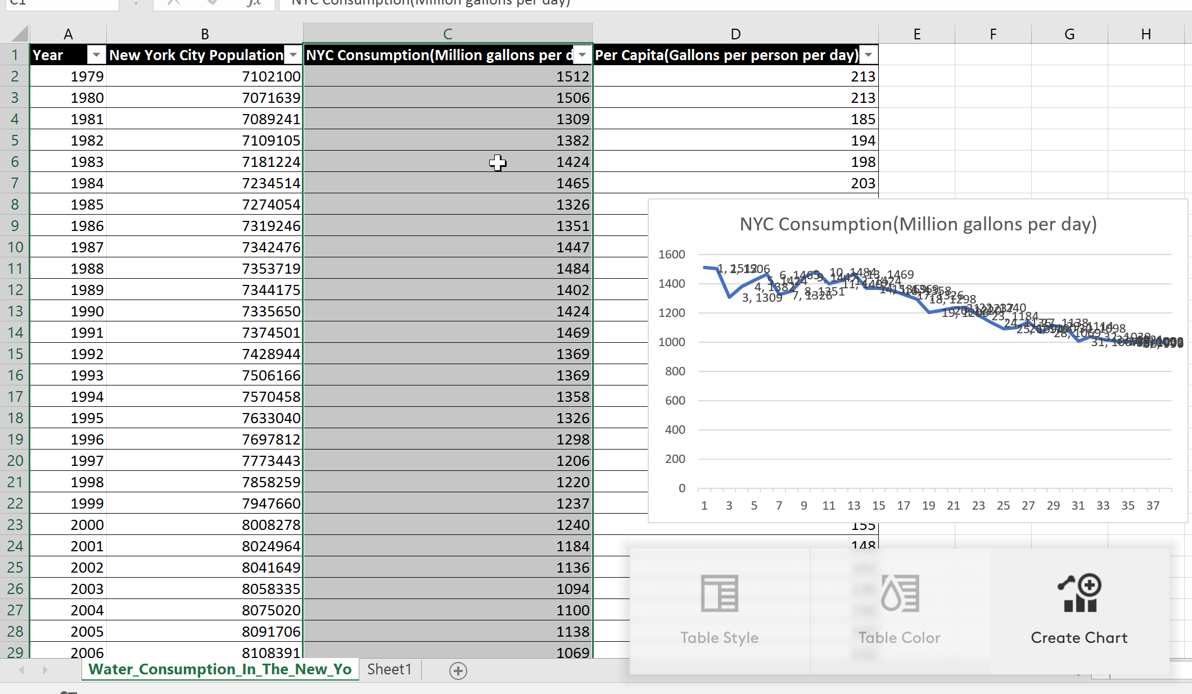This screenshot has height=694, width=1192.
Task: Select row 15 header
Action: (15, 354)
